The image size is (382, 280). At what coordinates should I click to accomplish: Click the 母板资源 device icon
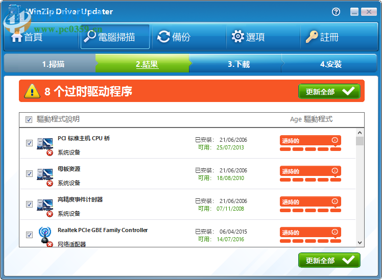45,176
